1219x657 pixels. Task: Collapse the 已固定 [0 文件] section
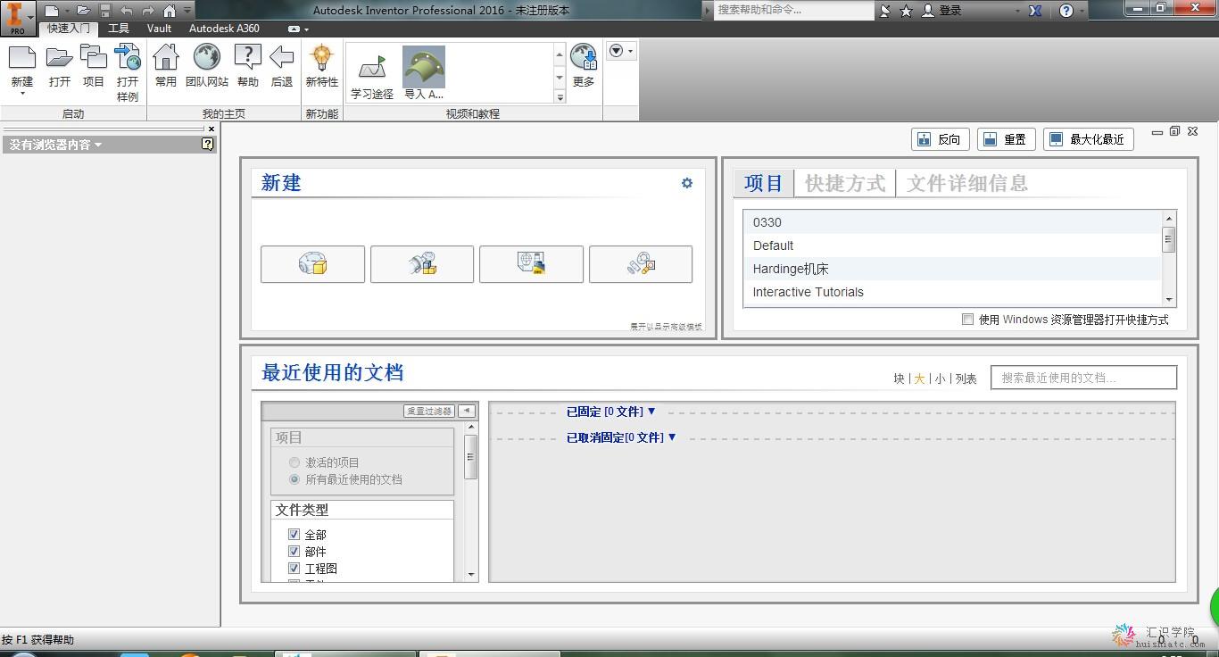tap(651, 411)
